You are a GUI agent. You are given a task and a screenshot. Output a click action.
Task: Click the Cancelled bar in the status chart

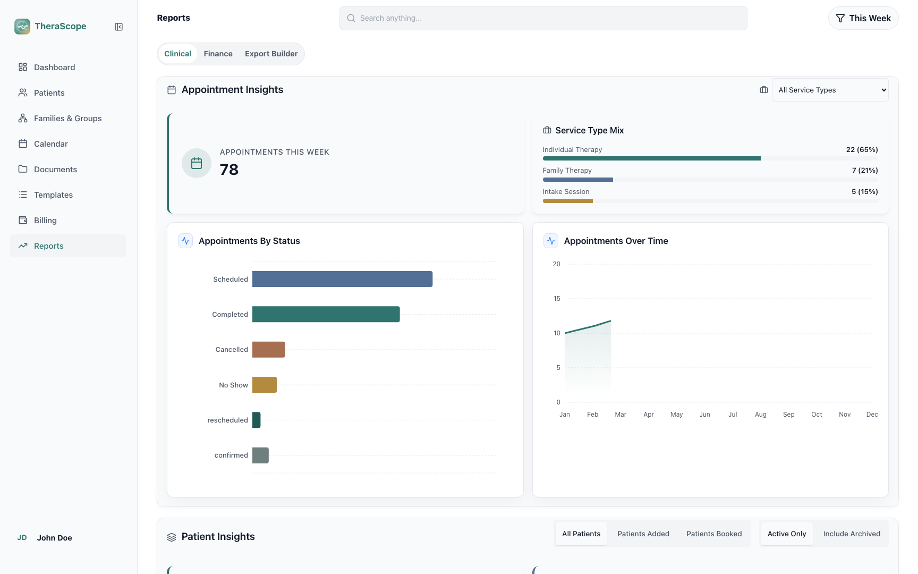pyautogui.click(x=268, y=350)
